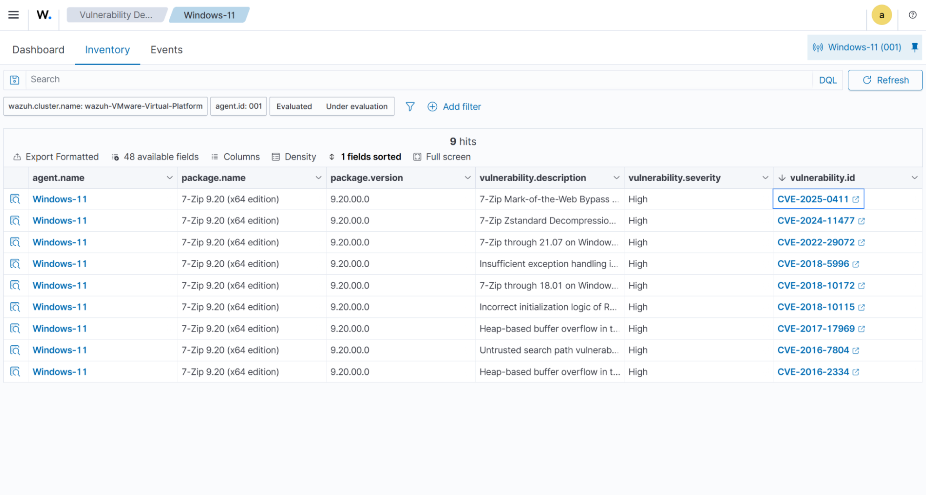Click the sort arrow on vulnerability.id header

point(782,178)
